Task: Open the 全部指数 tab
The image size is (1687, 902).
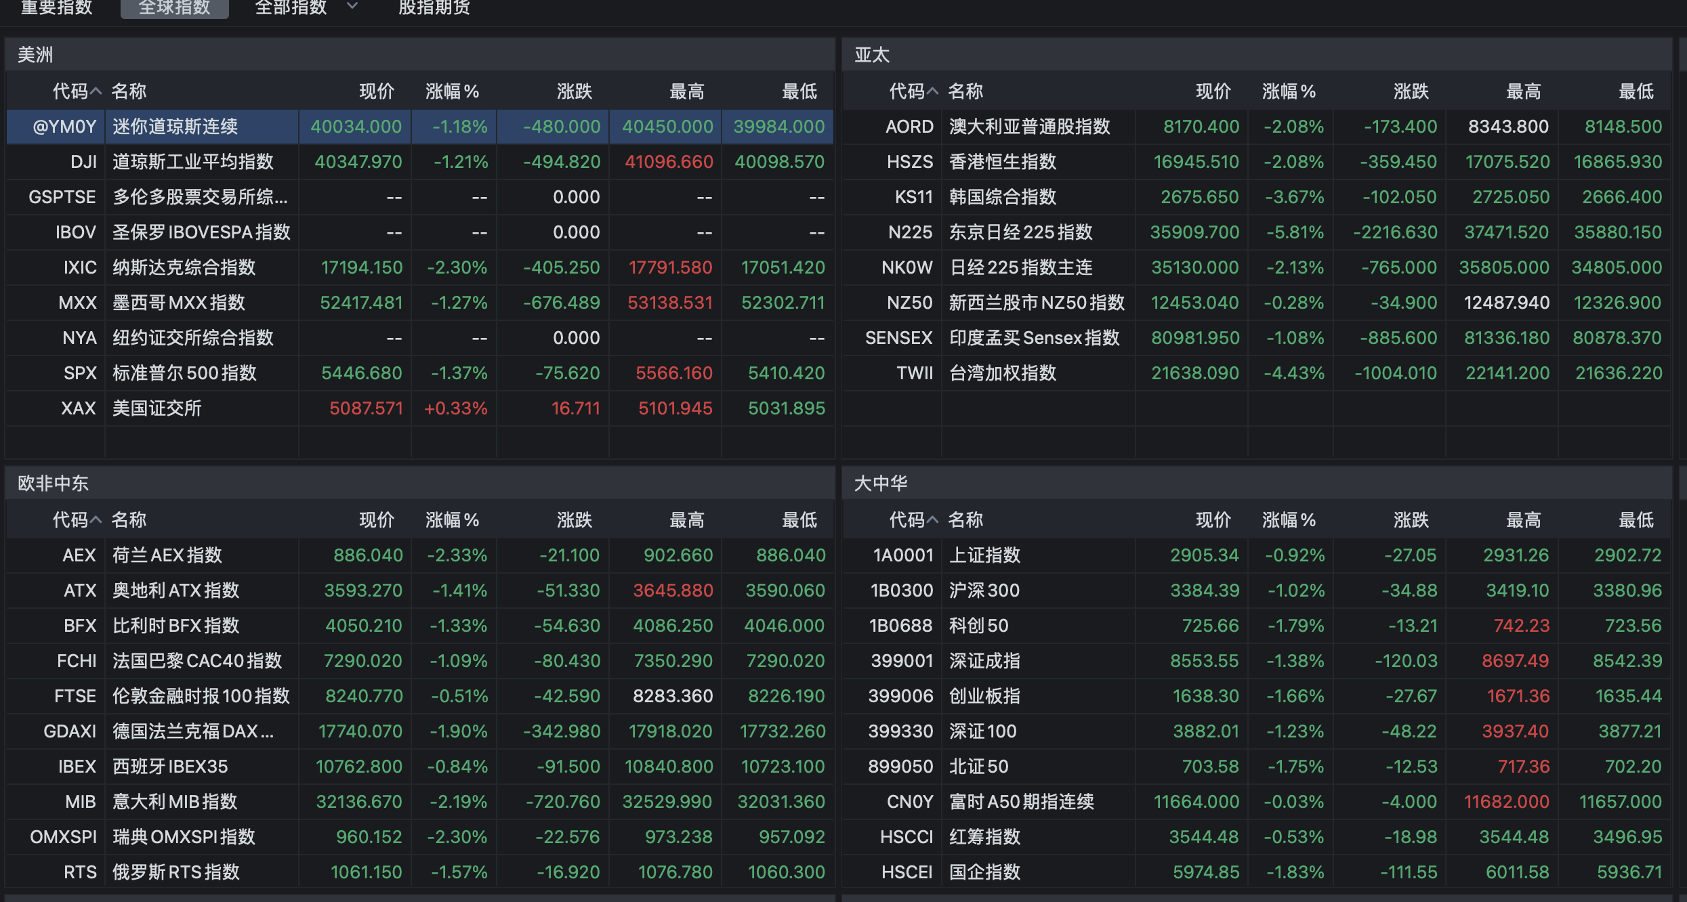Action: [291, 7]
